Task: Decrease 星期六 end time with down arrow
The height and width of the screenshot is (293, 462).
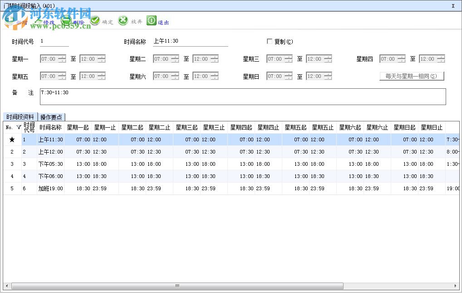Action: [x=215, y=78]
